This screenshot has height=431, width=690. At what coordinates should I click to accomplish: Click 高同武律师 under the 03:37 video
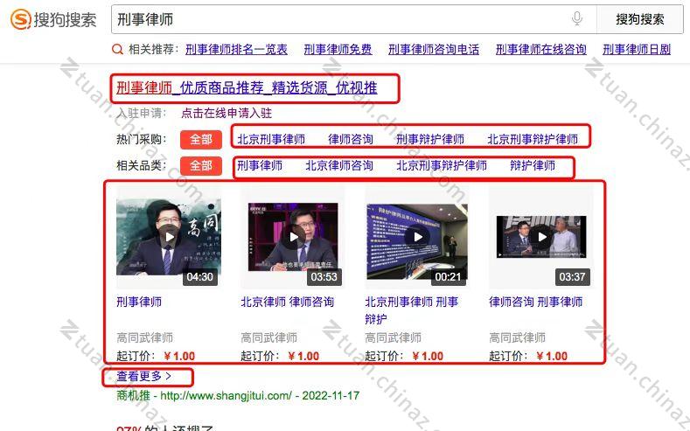click(518, 337)
